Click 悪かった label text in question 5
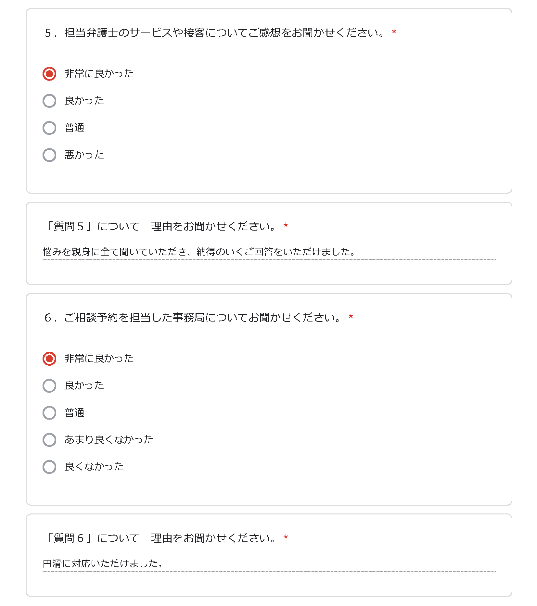This screenshot has width=537, height=606. point(84,155)
